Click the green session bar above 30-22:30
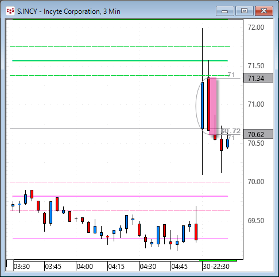 [x=218, y=260]
